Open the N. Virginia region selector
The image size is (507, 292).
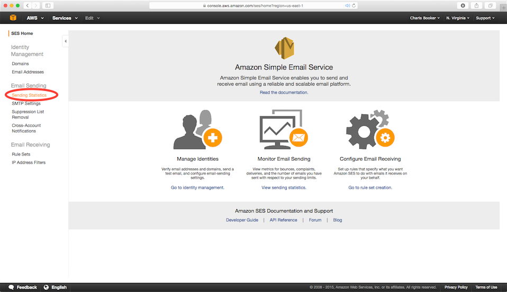pos(458,18)
